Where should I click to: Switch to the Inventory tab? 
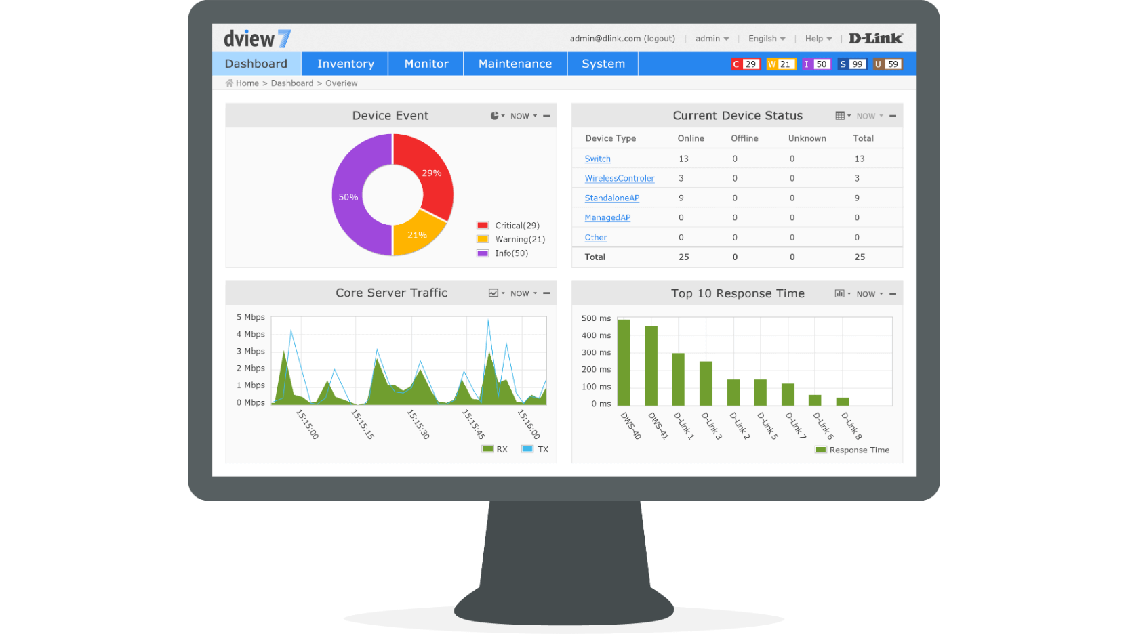pos(345,64)
